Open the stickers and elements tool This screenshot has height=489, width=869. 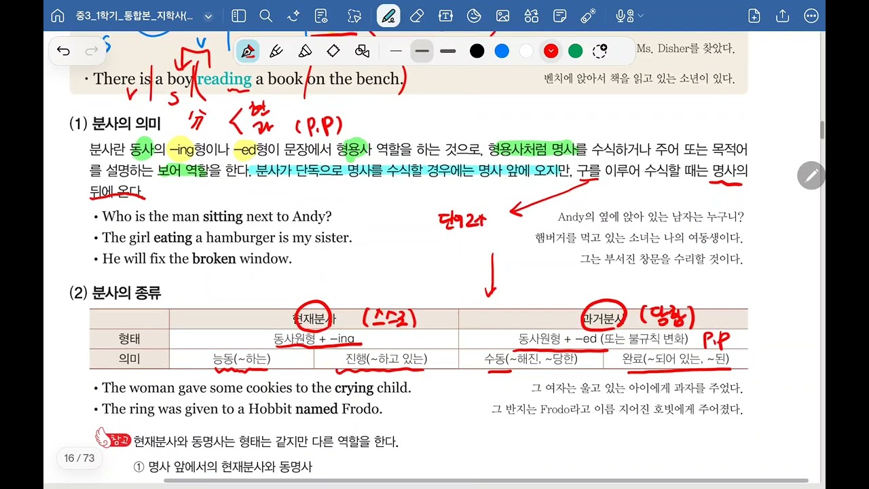[474, 16]
